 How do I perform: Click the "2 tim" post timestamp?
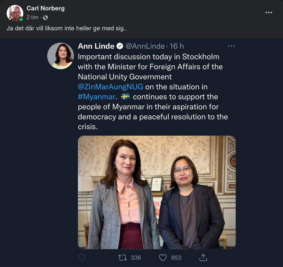click(x=32, y=17)
